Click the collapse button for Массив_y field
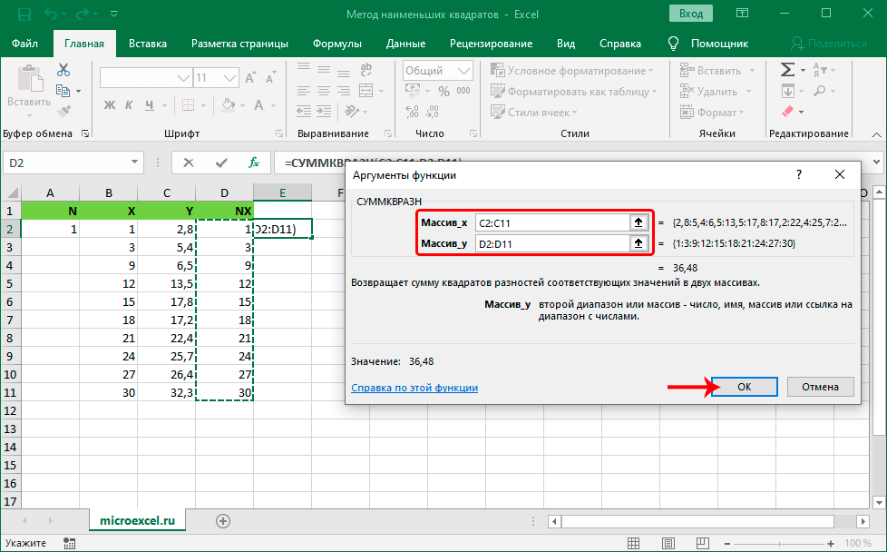The image size is (887, 552). click(x=638, y=243)
